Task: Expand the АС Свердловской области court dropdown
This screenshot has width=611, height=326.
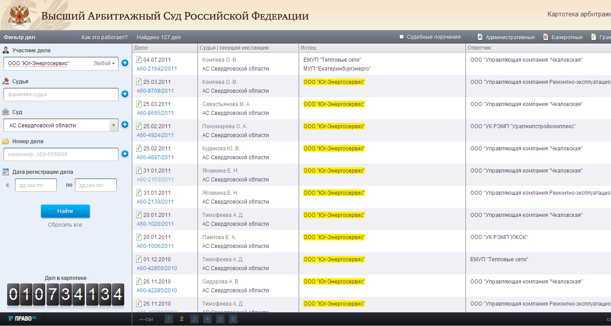Action: coord(114,126)
